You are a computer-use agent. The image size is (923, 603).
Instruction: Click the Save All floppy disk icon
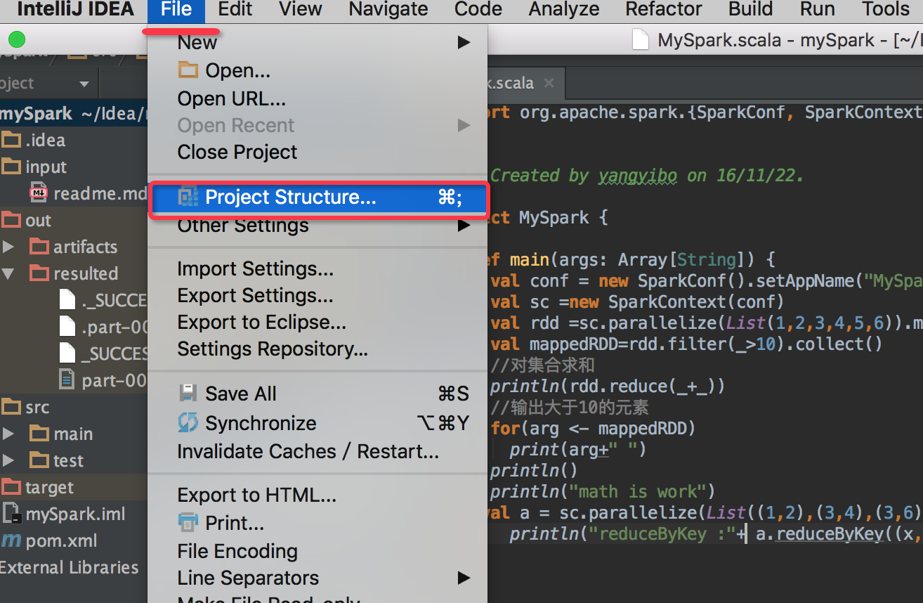188,394
